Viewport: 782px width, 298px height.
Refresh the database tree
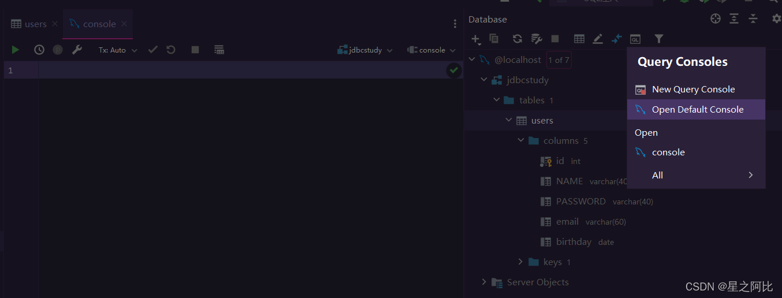click(517, 39)
